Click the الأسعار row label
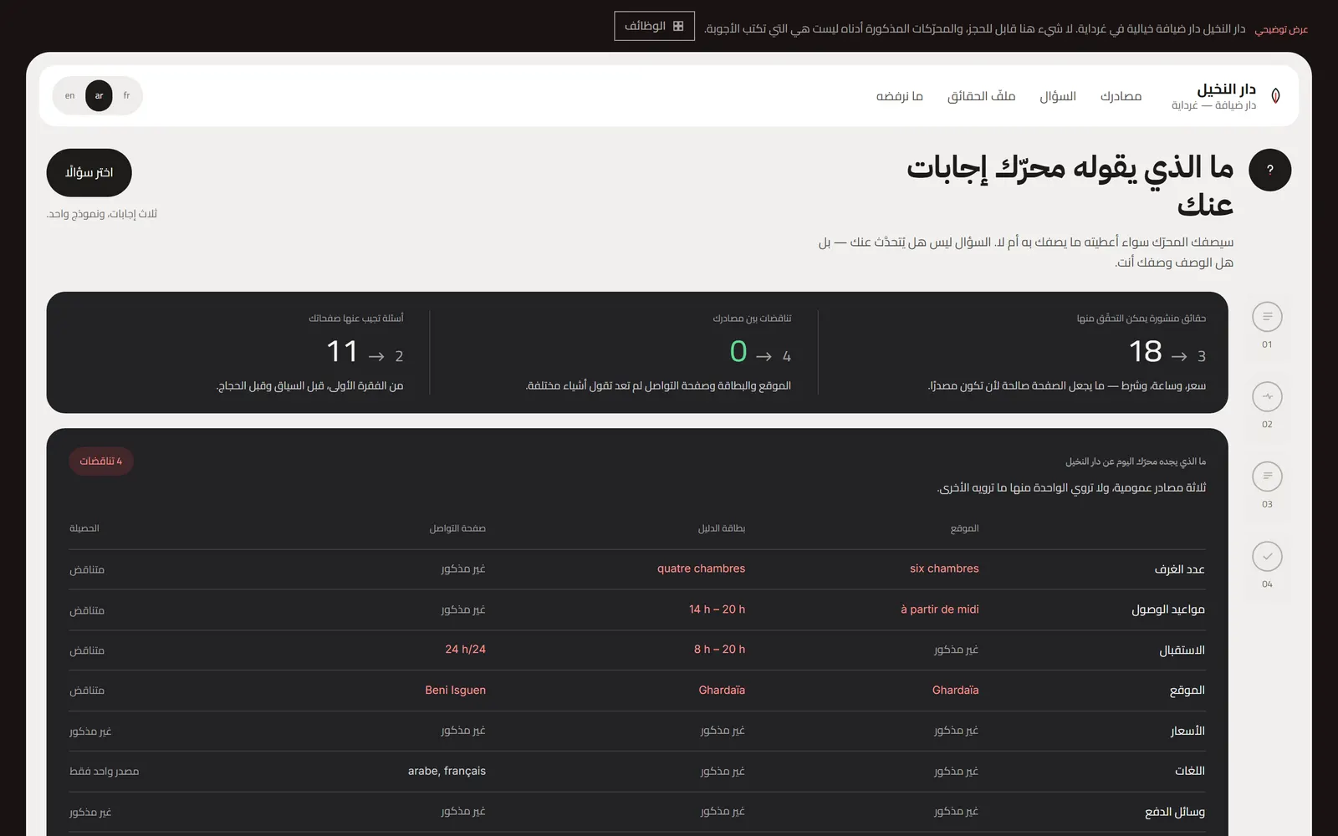This screenshot has width=1338, height=836. tap(1187, 731)
